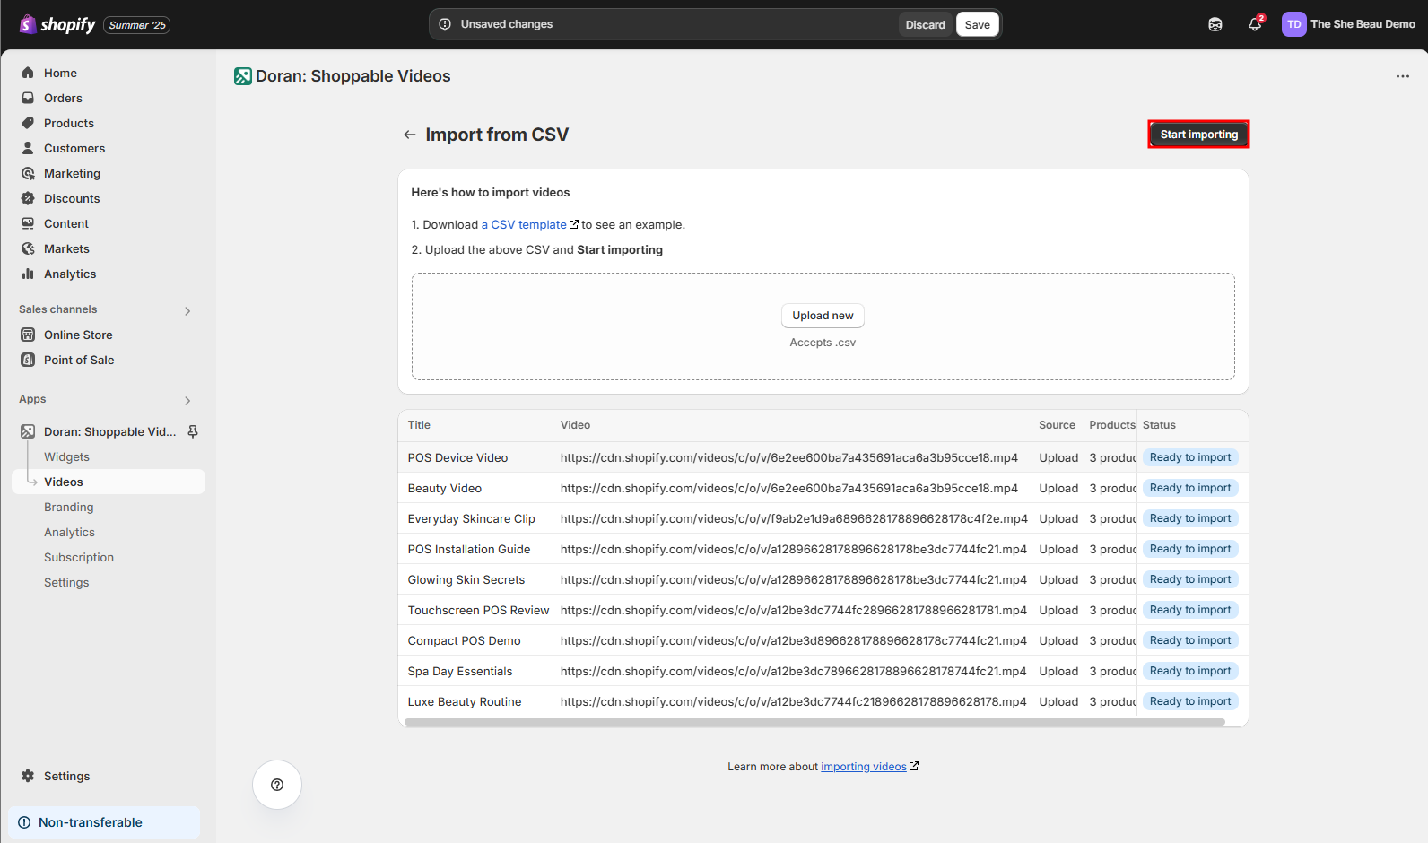The width and height of the screenshot is (1428, 843).
Task: Discard the unsaved changes
Action: (x=925, y=25)
